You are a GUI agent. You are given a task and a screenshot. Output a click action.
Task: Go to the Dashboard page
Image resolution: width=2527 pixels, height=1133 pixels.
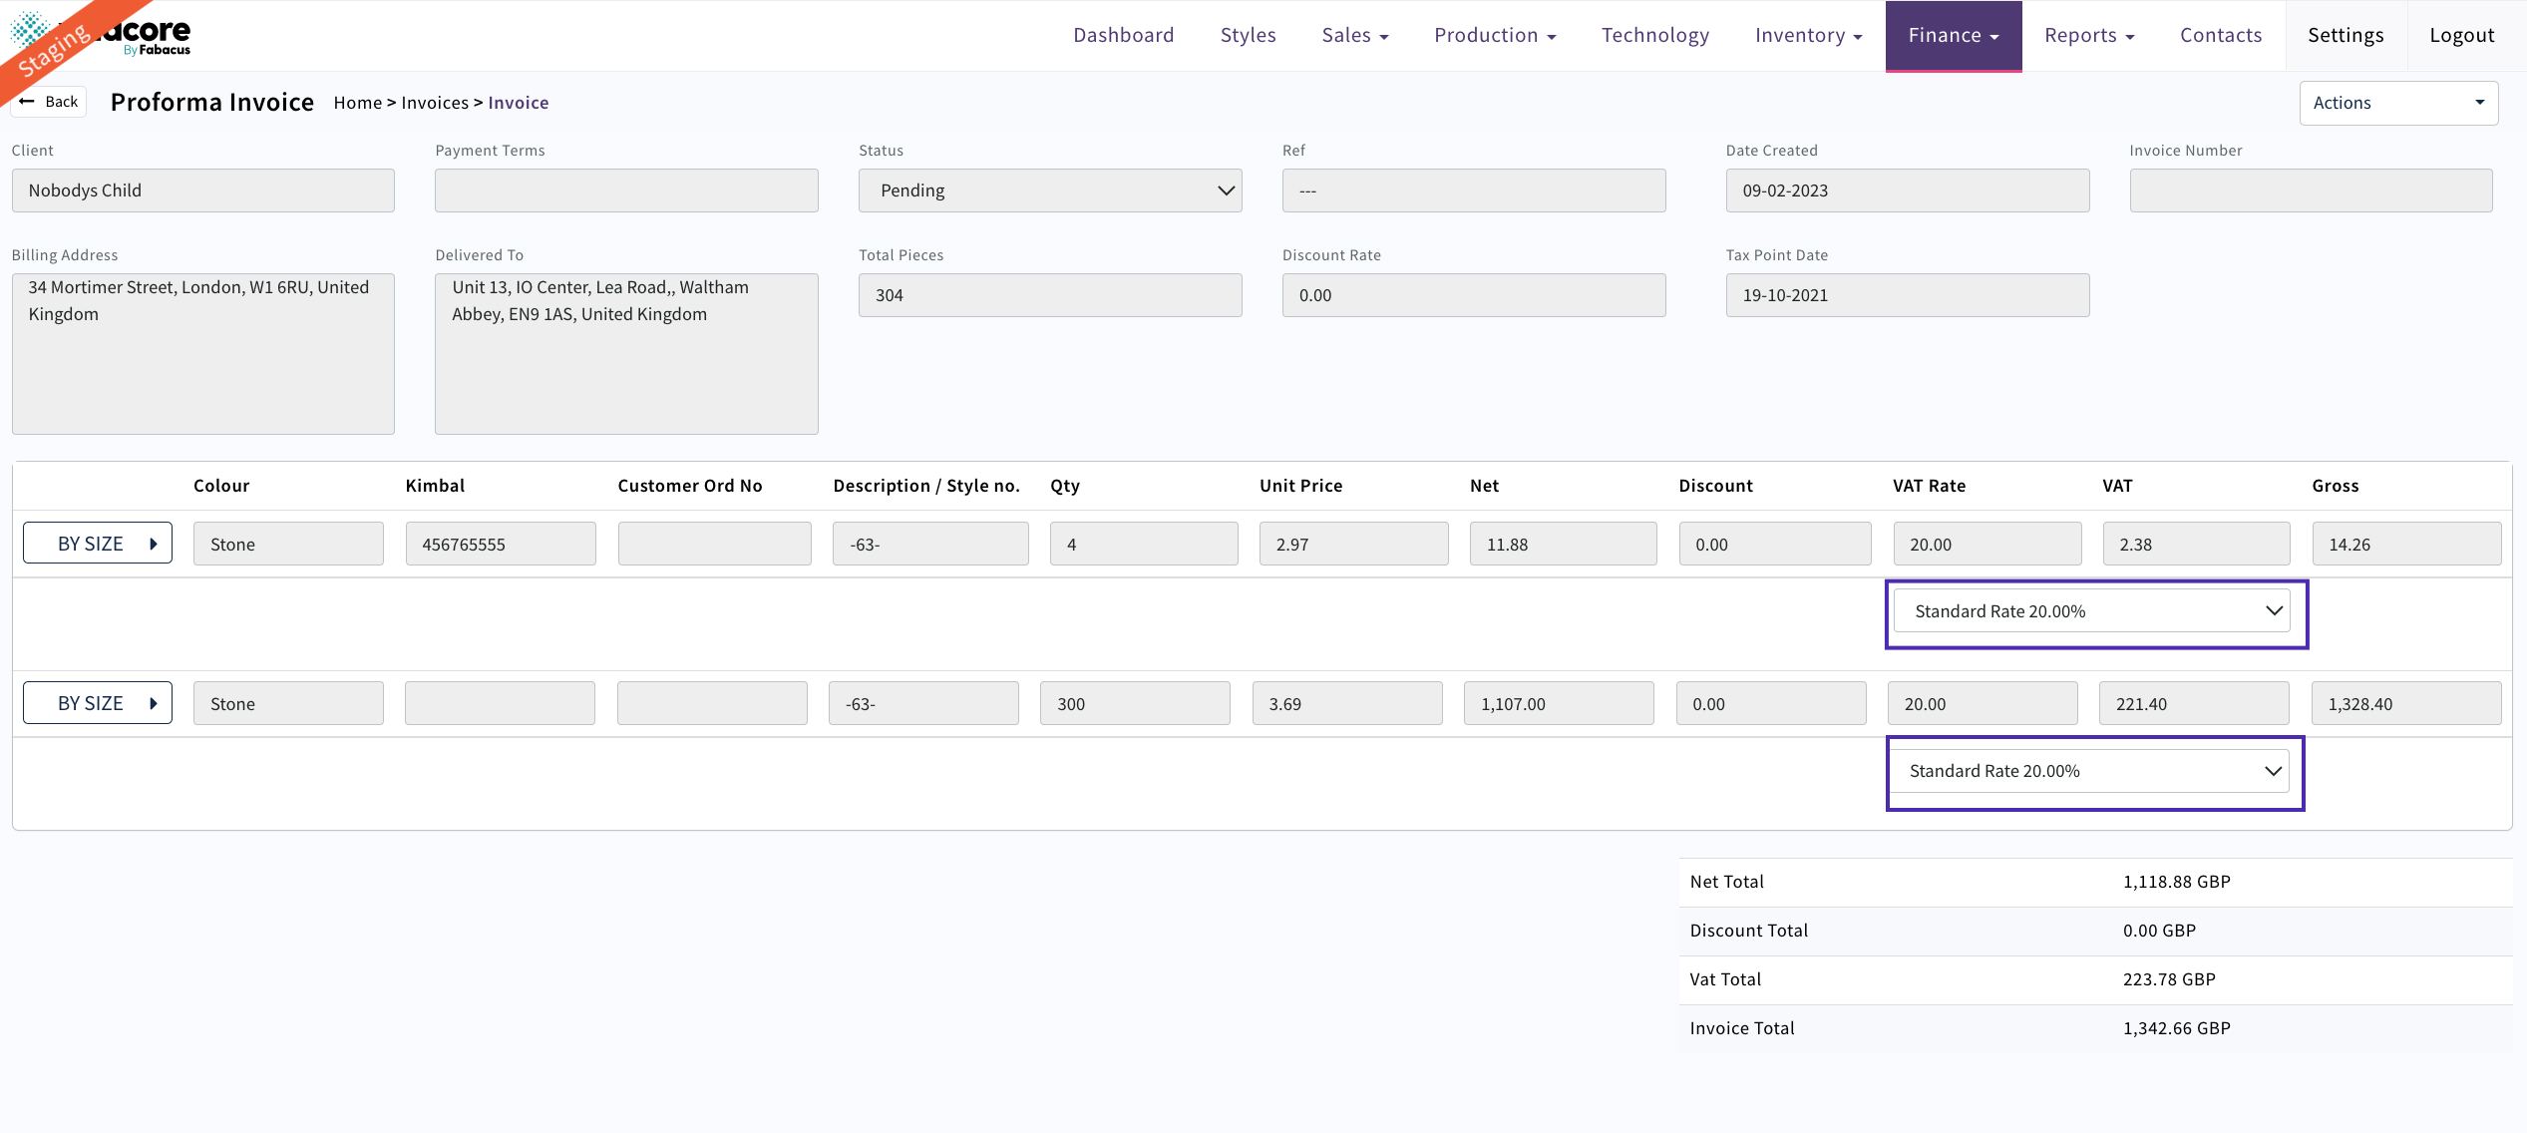coord(1123,36)
